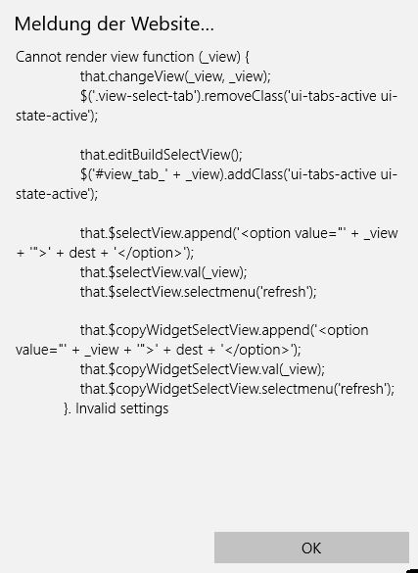Confirm the website message with OK
Viewport: 418px width, 573px height.
click(x=311, y=548)
